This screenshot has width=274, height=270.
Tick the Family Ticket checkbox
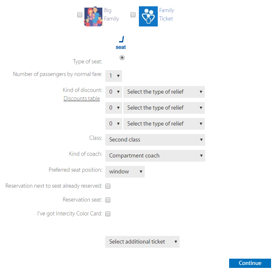[133, 15]
